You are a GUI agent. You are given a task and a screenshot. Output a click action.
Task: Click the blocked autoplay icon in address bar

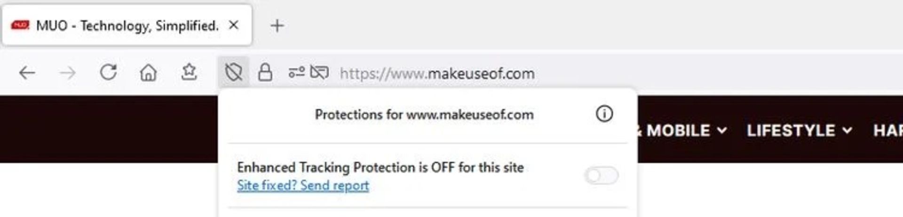[x=319, y=73]
